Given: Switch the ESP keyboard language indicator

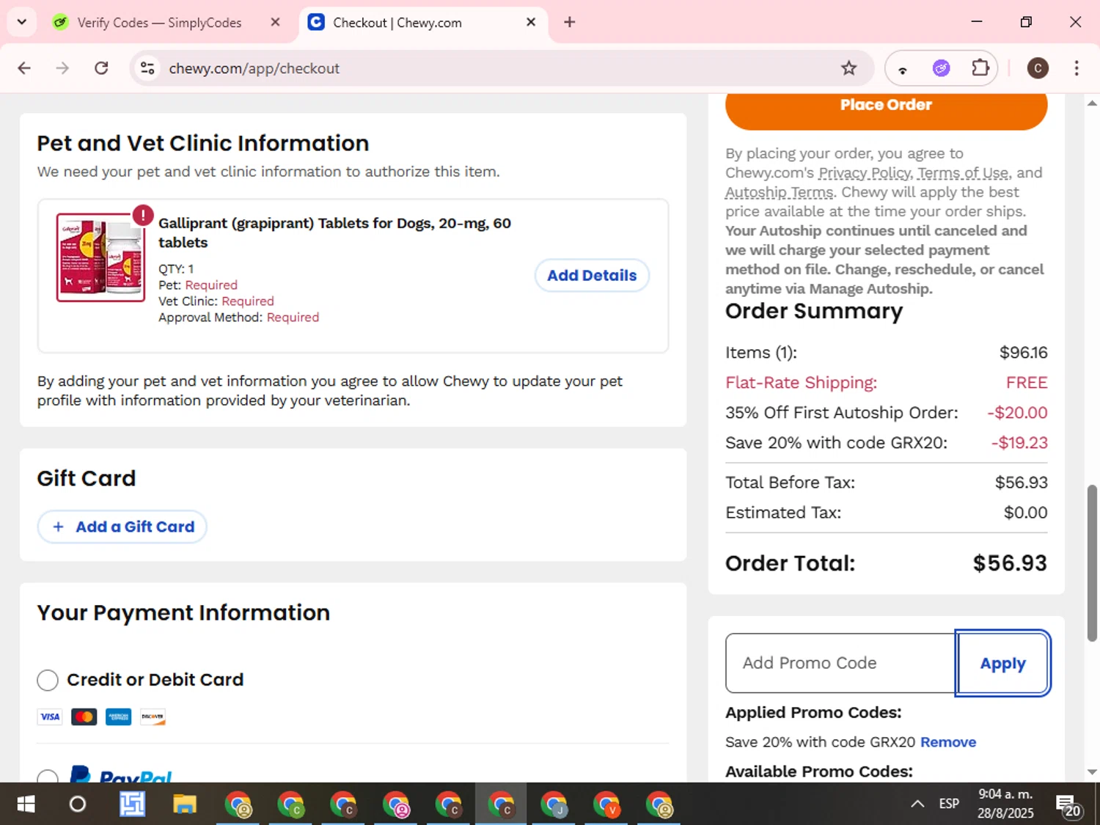Looking at the screenshot, I should (x=949, y=804).
